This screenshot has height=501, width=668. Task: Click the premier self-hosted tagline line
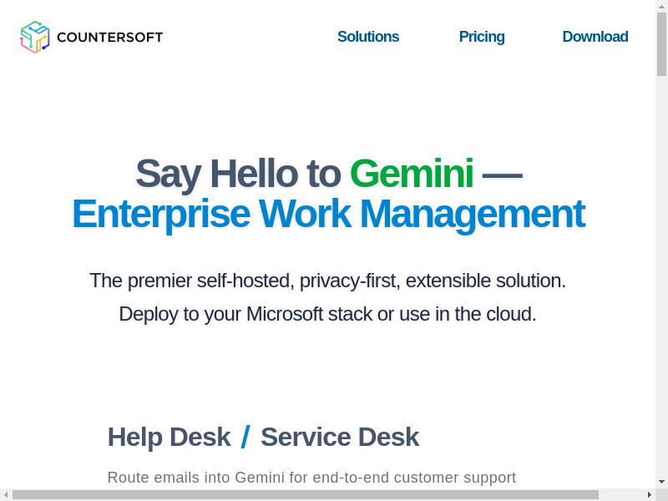click(x=328, y=281)
